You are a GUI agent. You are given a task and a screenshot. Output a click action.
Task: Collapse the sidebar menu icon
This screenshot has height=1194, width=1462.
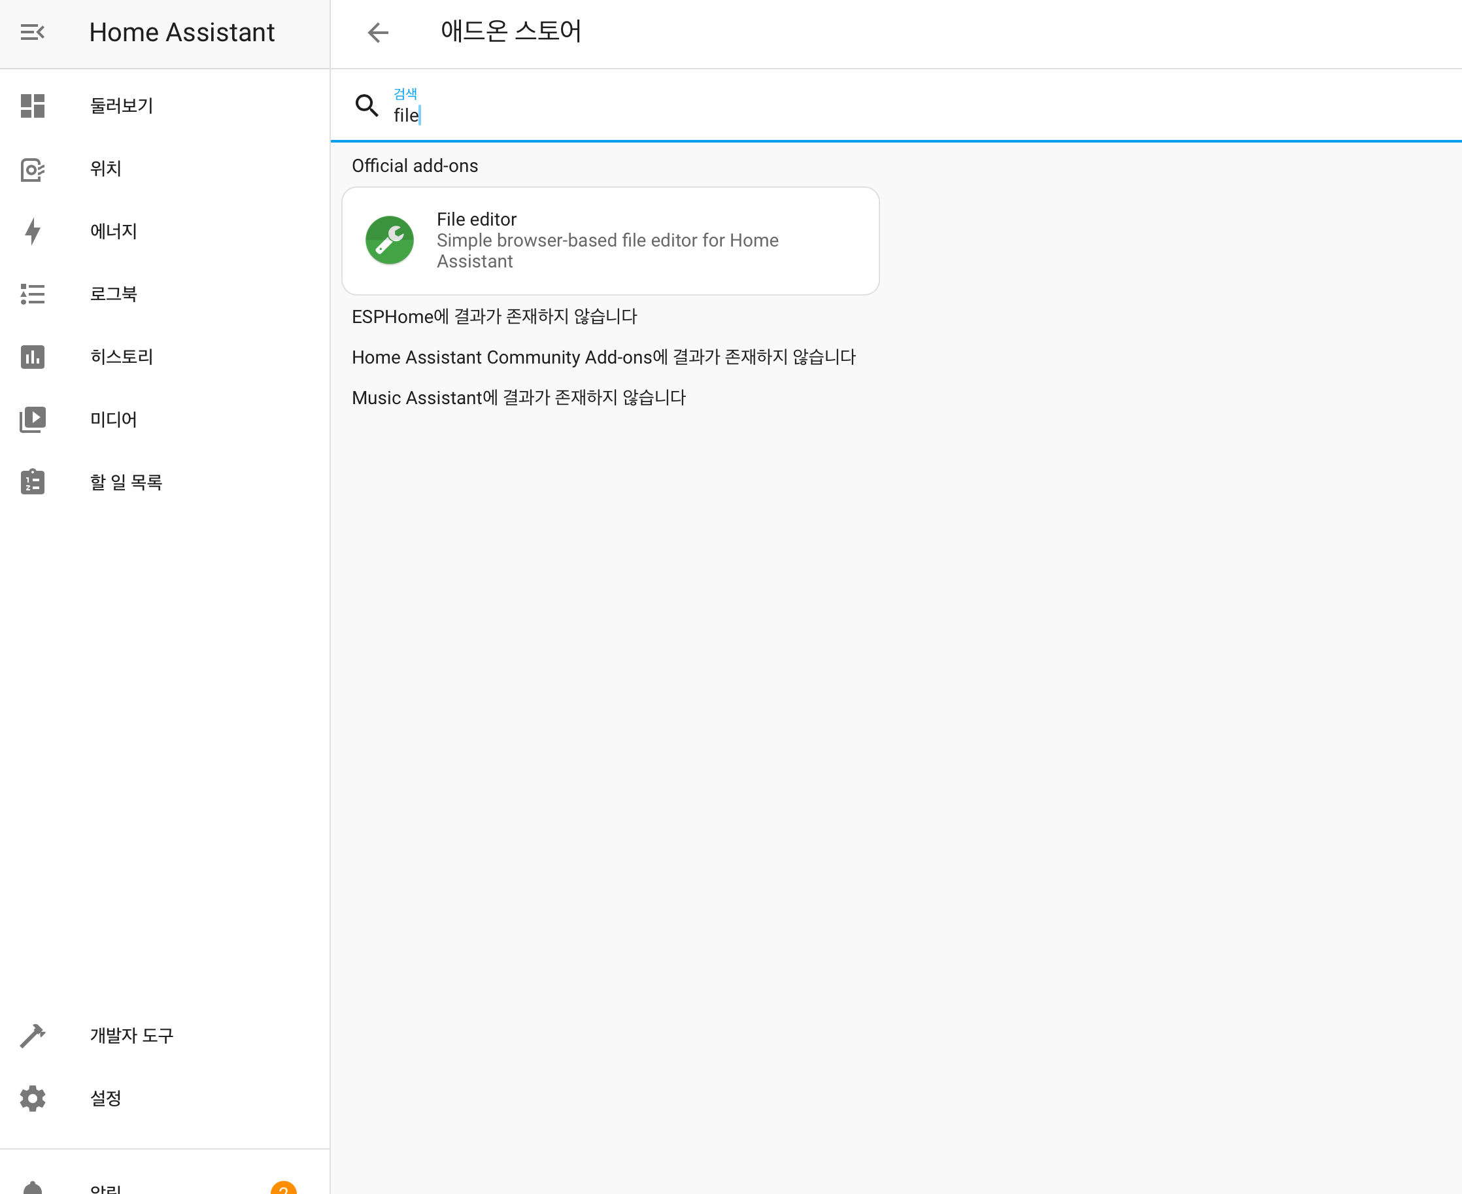click(32, 32)
